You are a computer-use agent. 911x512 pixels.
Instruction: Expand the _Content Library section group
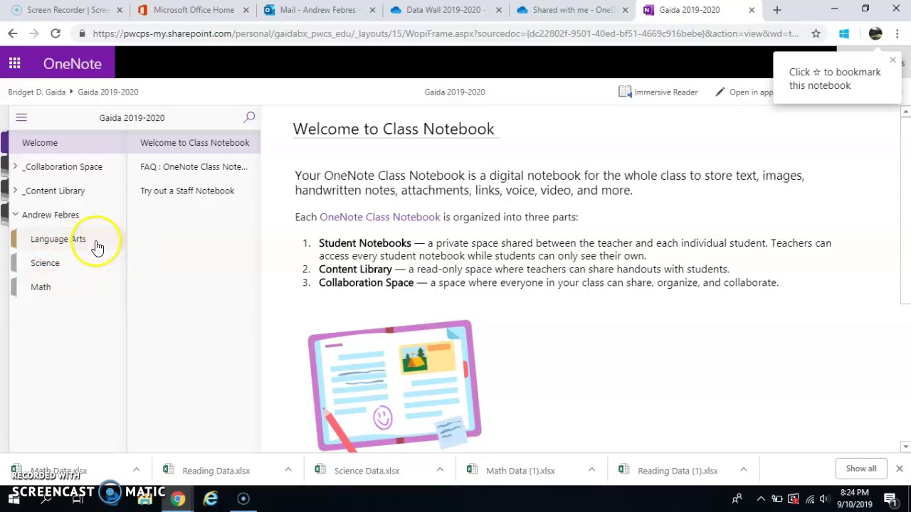pyautogui.click(x=15, y=191)
